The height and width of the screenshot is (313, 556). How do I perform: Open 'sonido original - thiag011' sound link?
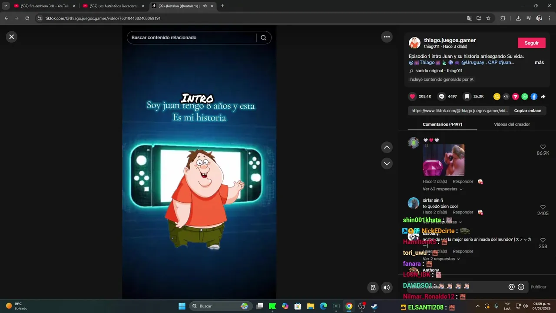click(439, 71)
